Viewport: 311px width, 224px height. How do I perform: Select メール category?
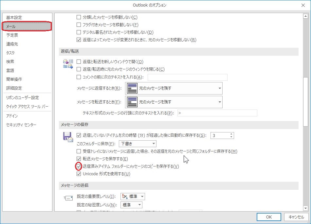point(27,26)
